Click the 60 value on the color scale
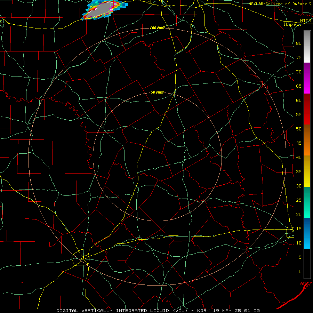Screen dimensions: 313x313 pos(299,101)
